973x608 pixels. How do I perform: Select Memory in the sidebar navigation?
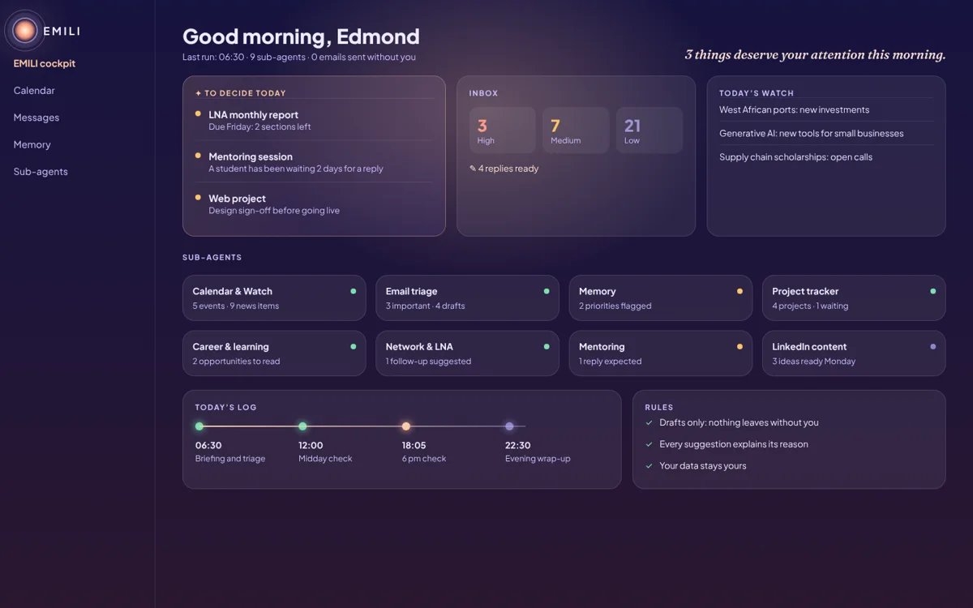coord(32,144)
